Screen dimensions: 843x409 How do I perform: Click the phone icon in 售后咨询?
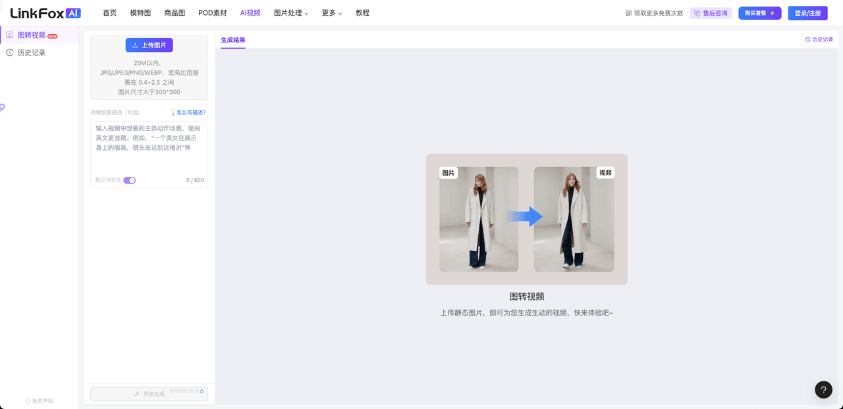697,13
